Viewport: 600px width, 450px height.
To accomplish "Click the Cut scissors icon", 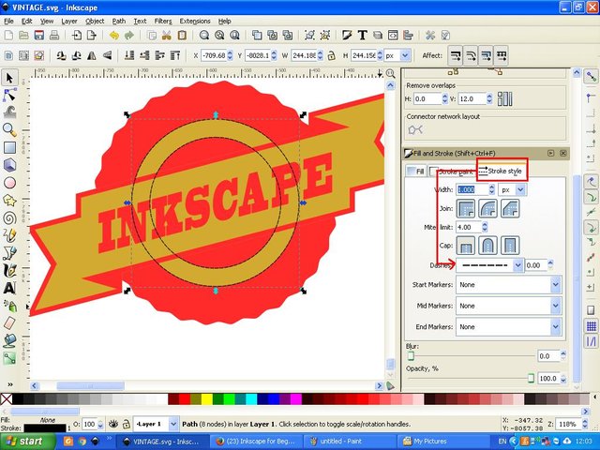I will pos(167,36).
